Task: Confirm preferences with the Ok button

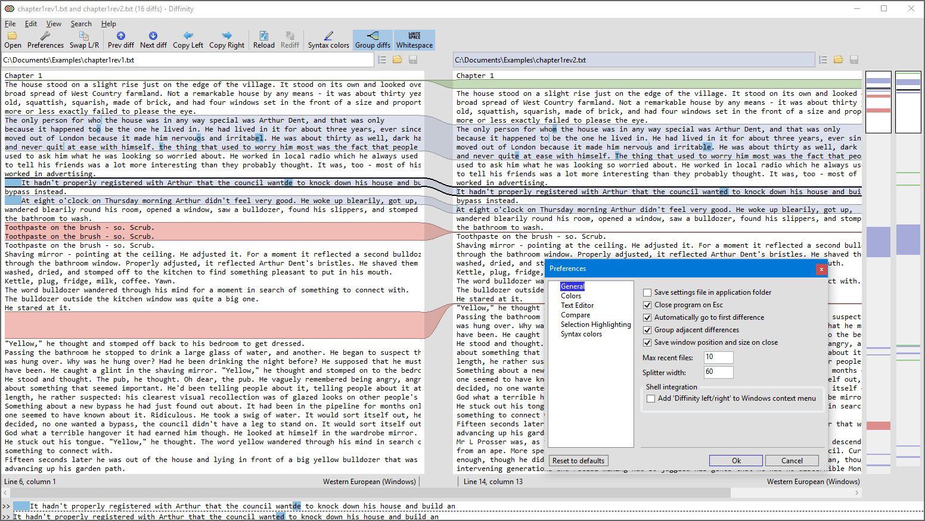Action: tap(735, 460)
